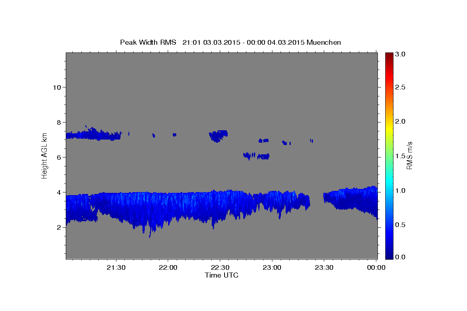Click the 21:30 time tick label
467x311 pixels.
click(x=116, y=267)
